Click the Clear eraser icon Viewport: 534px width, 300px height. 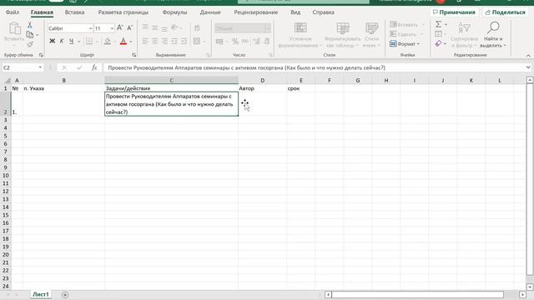[438, 43]
